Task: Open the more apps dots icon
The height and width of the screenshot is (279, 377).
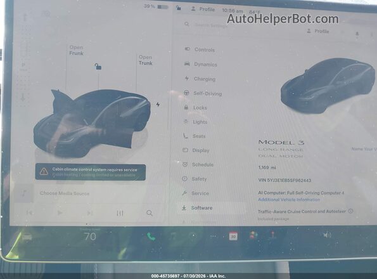Action: (x=213, y=237)
